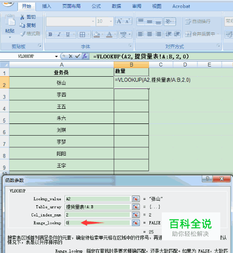
Task: Open the font size dropdown
Action: click(x=111, y=21)
